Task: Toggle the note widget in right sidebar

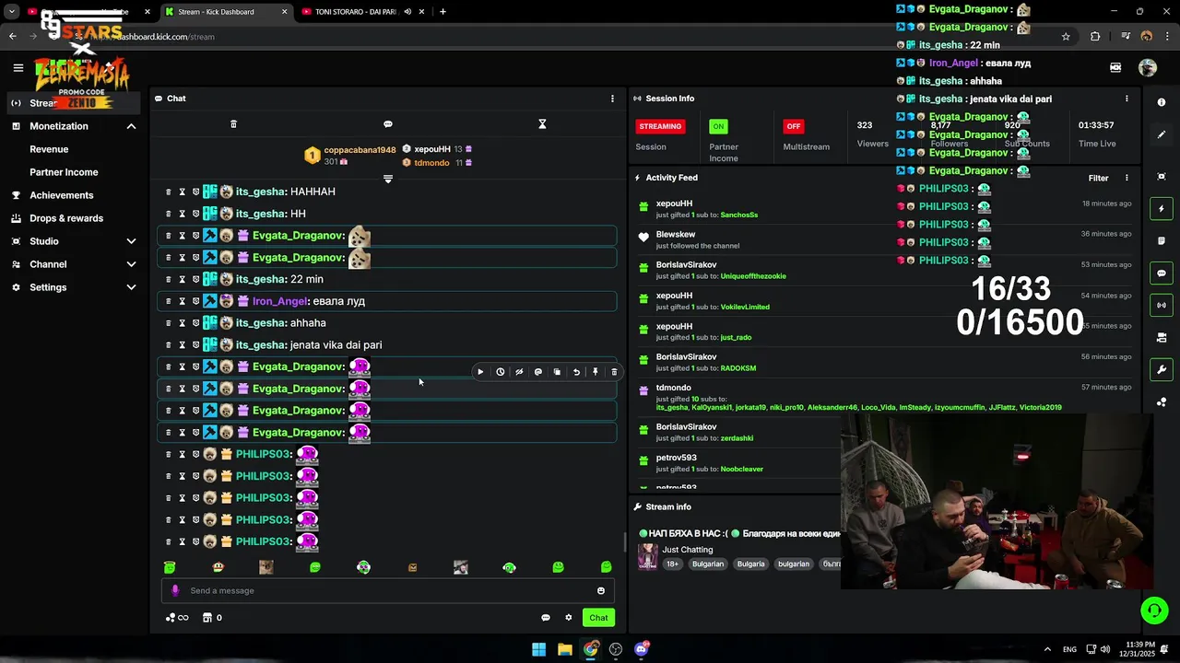Action: pyautogui.click(x=1162, y=241)
